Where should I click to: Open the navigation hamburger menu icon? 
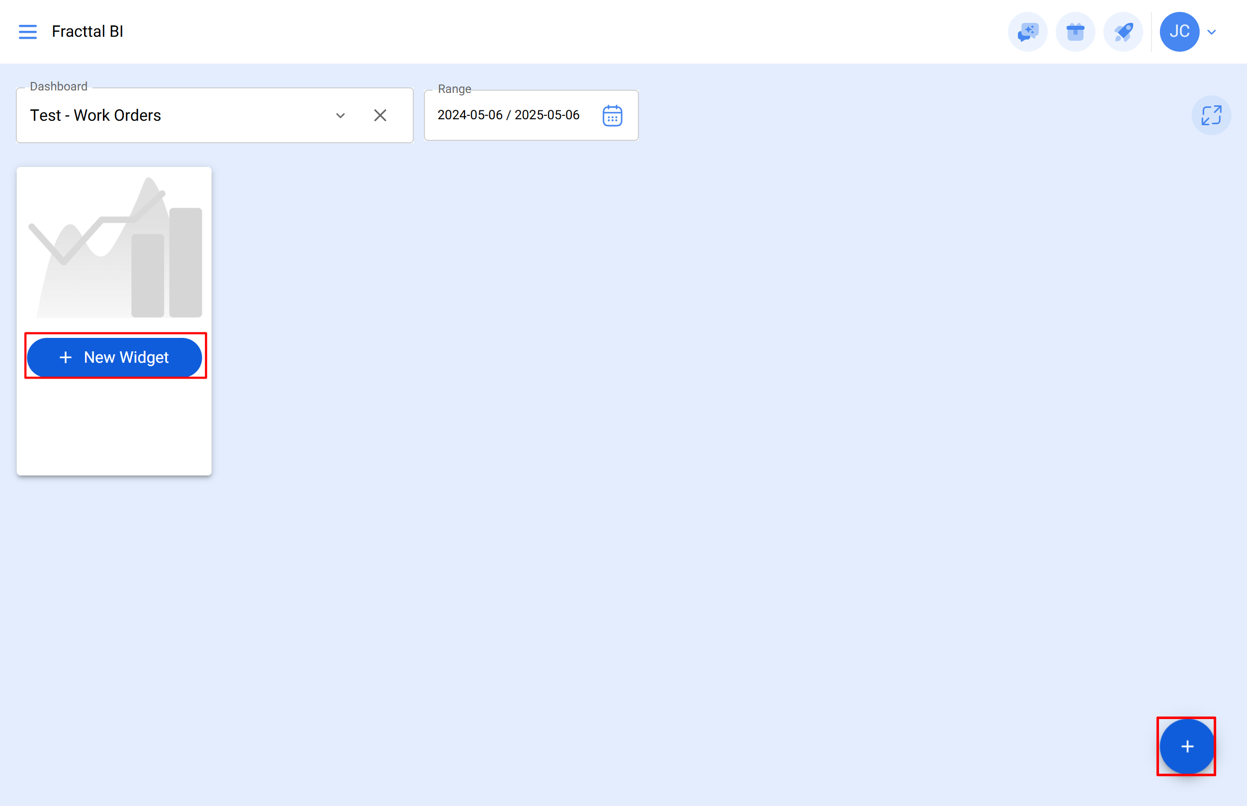[28, 31]
